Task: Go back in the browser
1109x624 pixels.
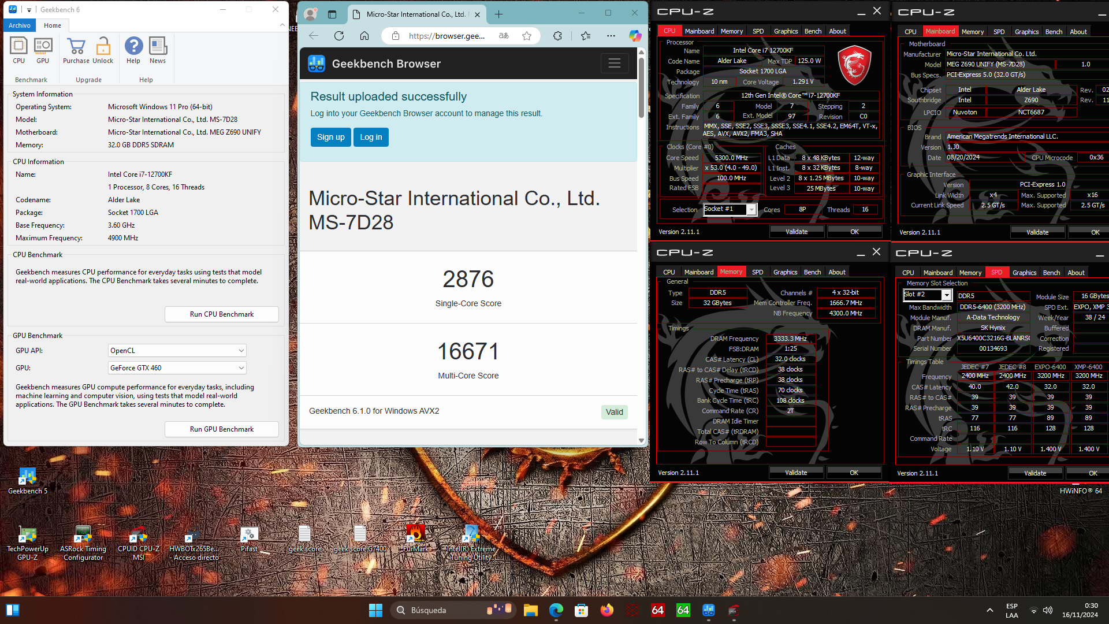Action: [314, 36]
